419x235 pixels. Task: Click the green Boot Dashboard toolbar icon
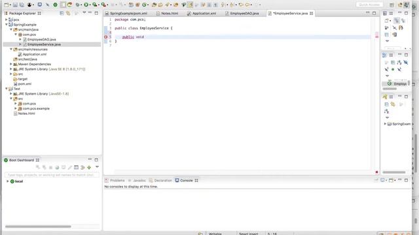point(55,5)
